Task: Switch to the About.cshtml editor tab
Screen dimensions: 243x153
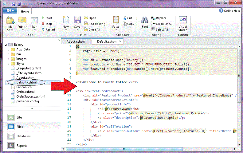Action: point(76,41)
